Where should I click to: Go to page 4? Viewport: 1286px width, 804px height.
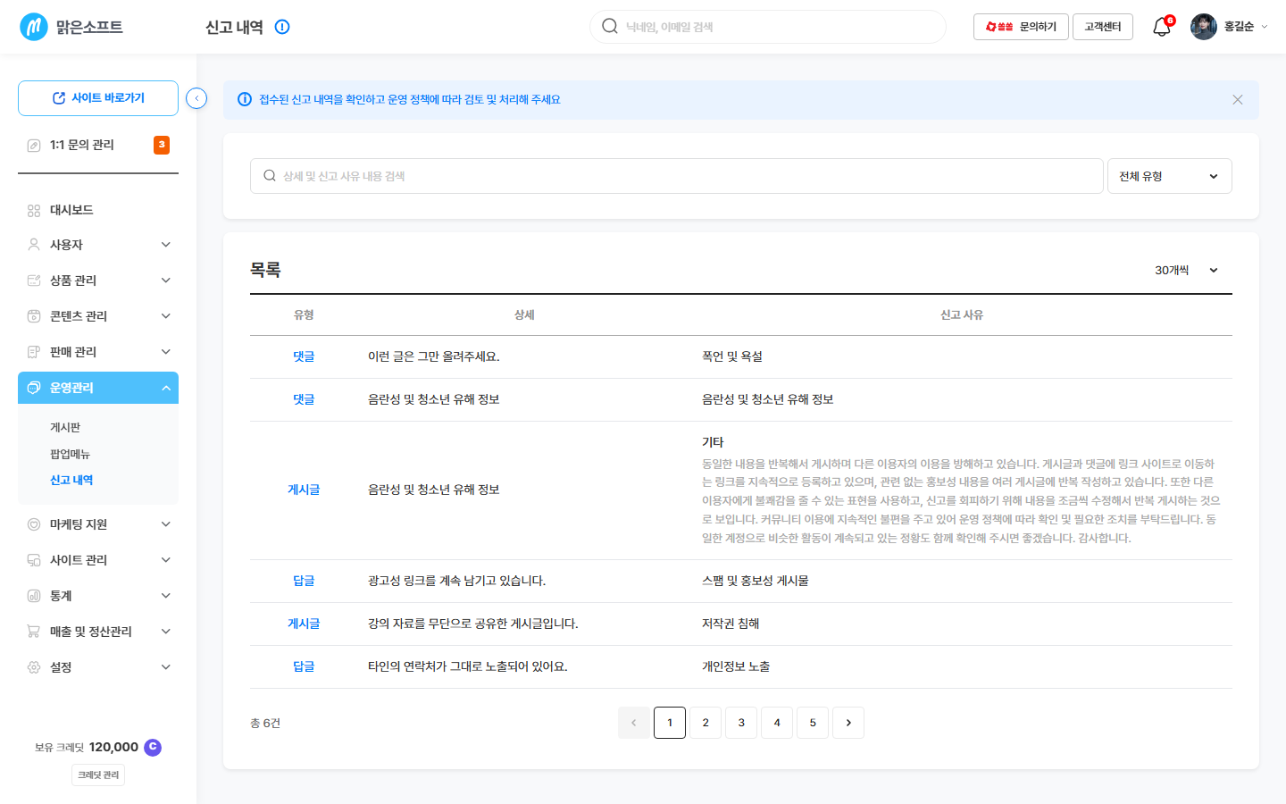point(777,723)
